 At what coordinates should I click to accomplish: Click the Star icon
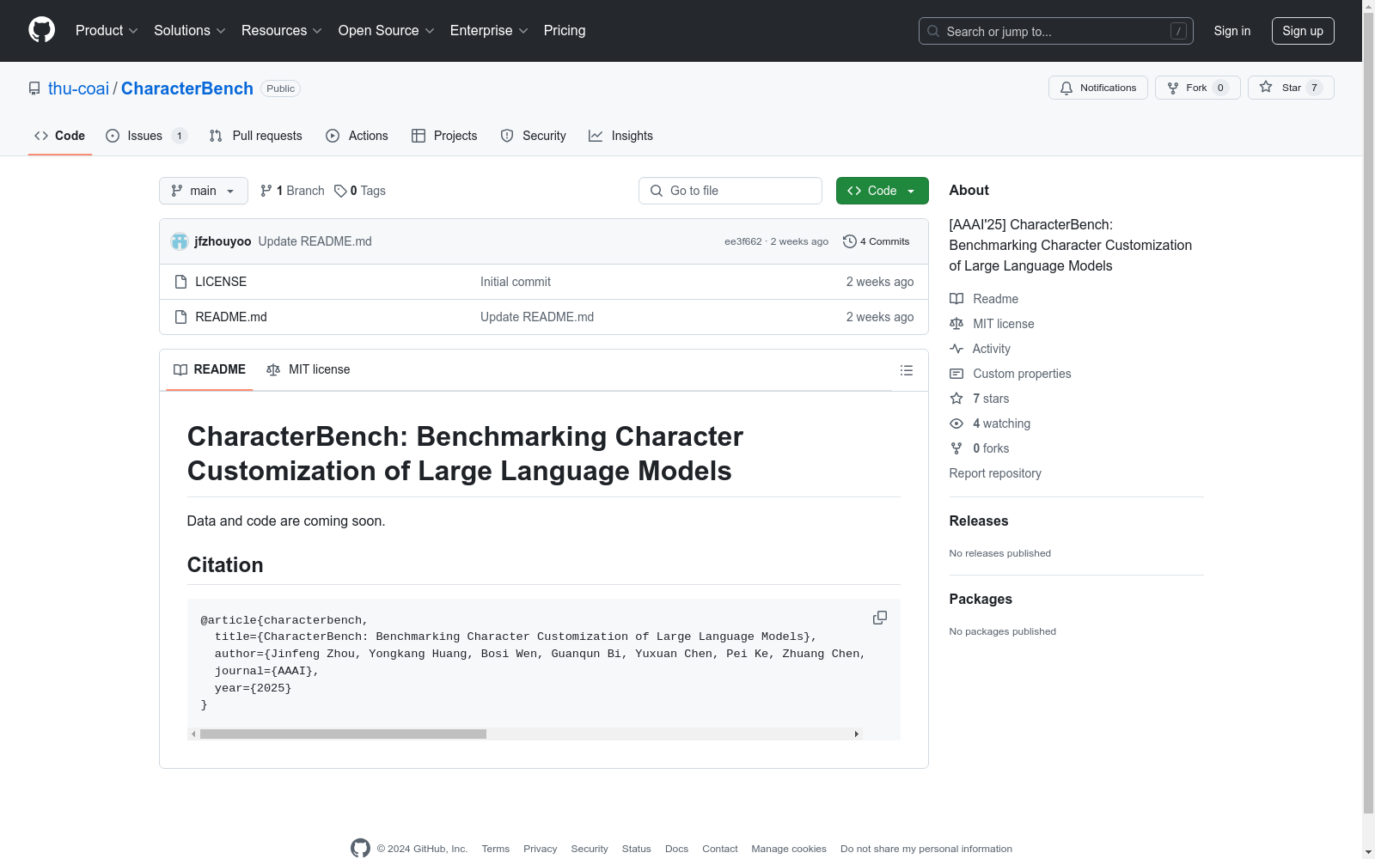pos(1266,87)
